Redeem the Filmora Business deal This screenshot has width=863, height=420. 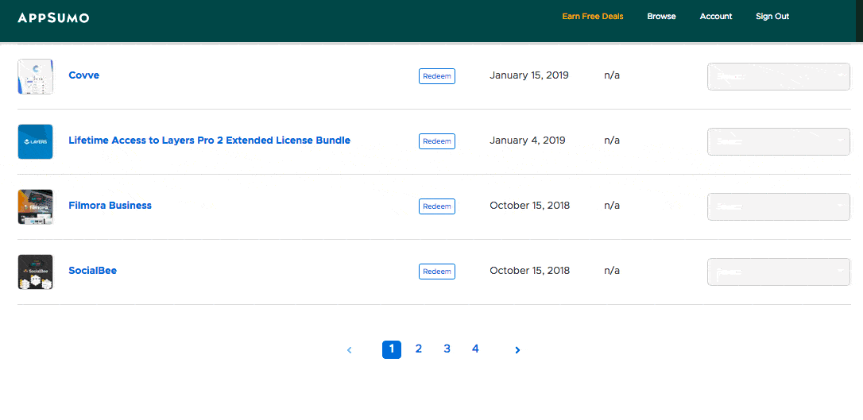coord(436,206)
